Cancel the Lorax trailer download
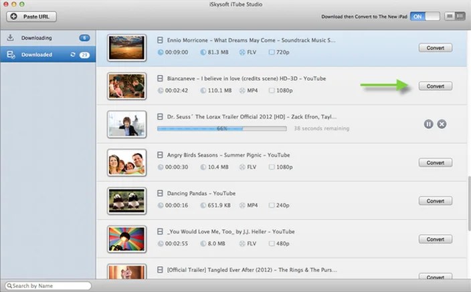471x292 pixels. tap(442, 124)
